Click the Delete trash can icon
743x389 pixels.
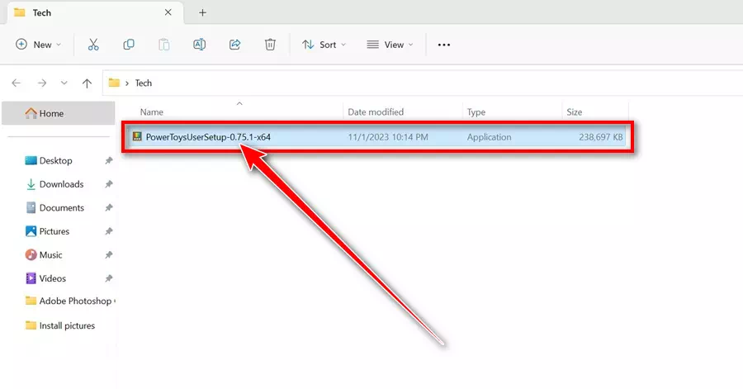pyautogui.click(x=270, y=45)
